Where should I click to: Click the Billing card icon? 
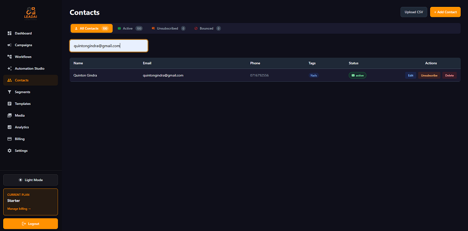click(x=10, y=139)
